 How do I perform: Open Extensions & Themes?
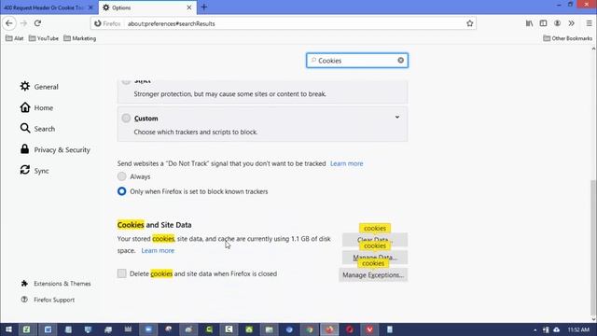click(x=56, y=284)
